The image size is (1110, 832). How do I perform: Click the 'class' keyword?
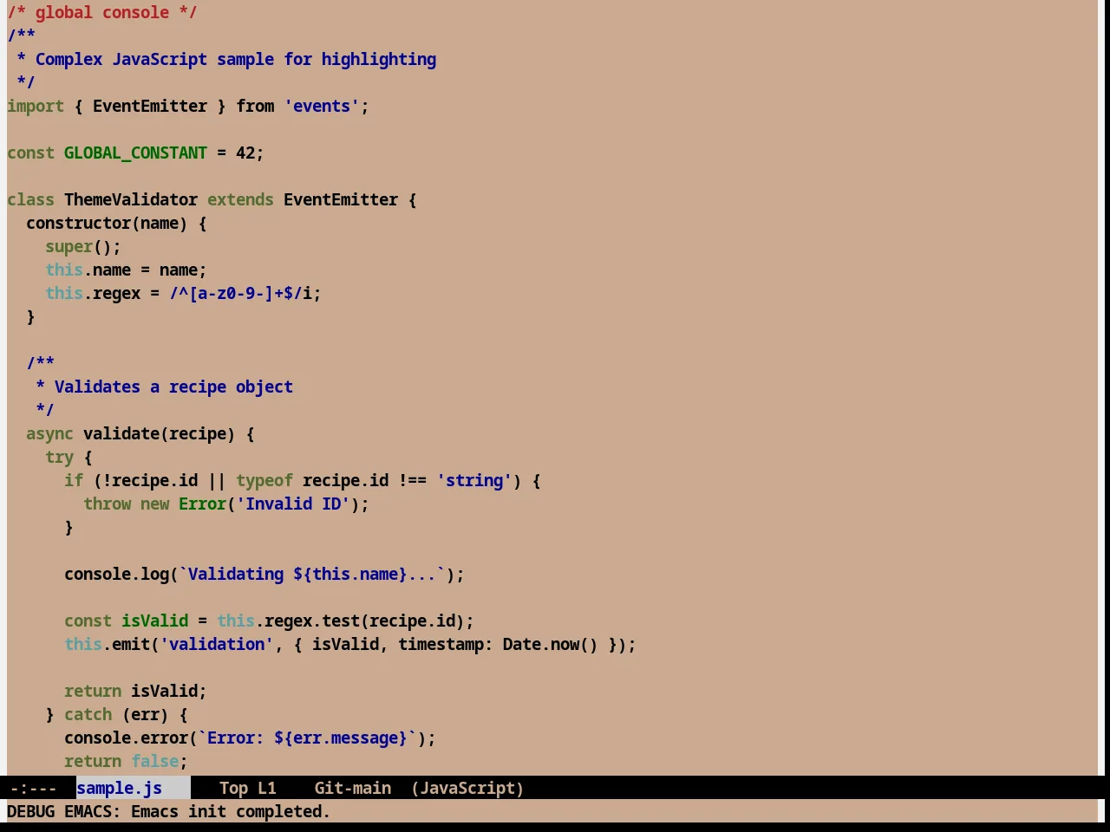(x=31, y=199)
